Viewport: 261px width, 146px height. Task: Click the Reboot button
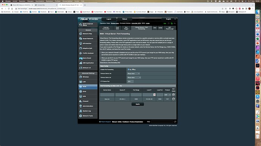tap(125, 19)
